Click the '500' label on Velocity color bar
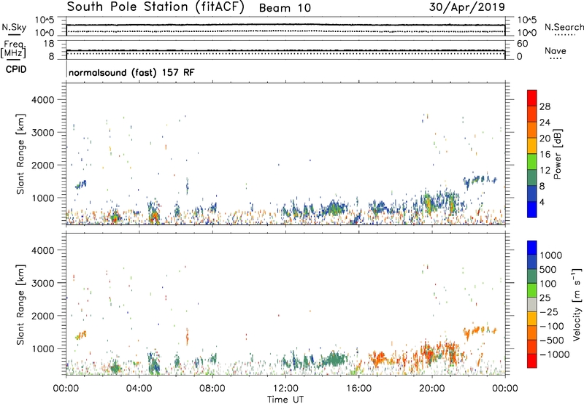Viewport: 584px width, 404px height. click(548, 270)
